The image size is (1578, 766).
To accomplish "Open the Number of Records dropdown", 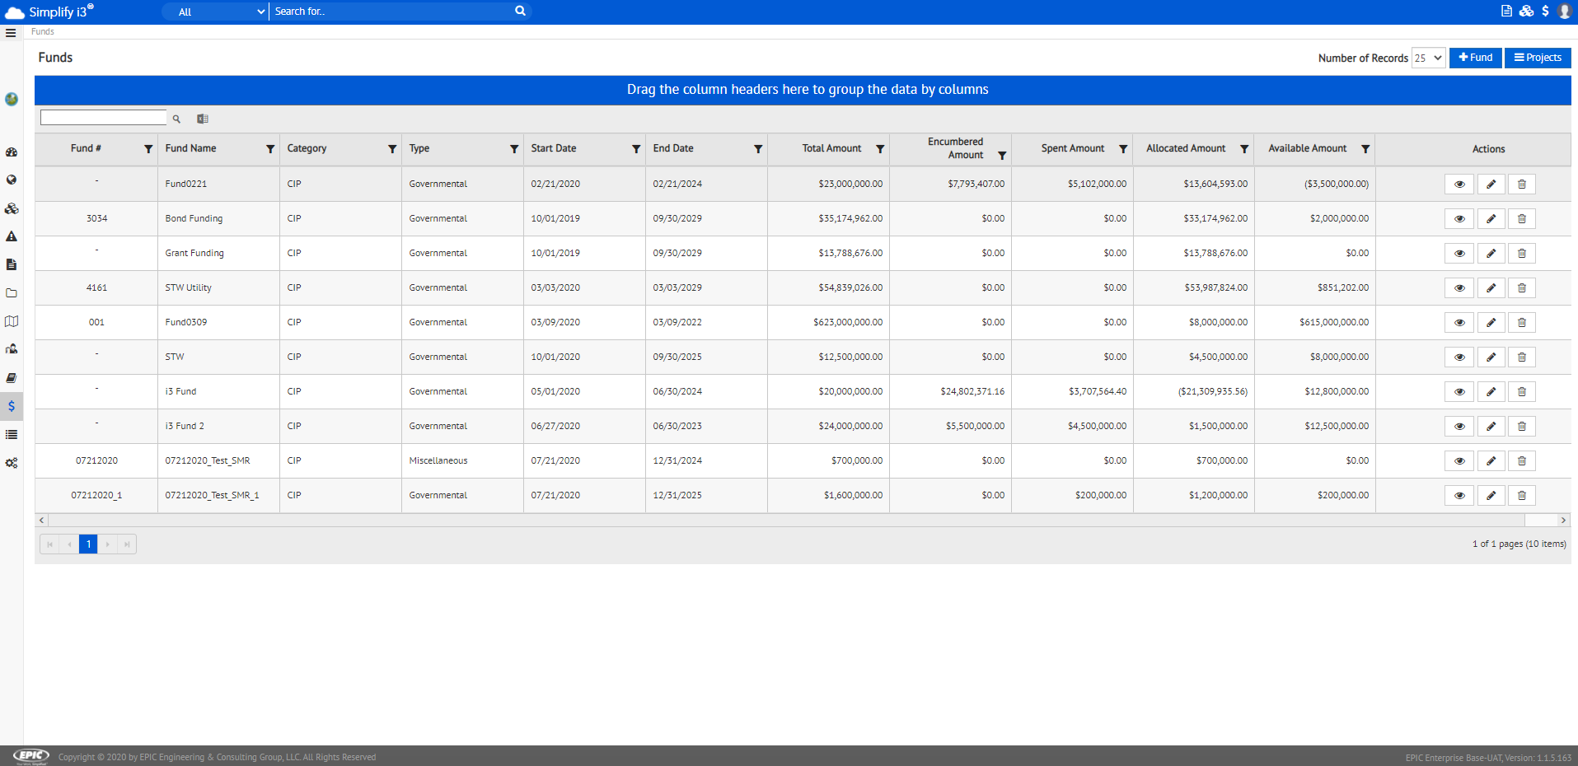I will [1428, 58].
